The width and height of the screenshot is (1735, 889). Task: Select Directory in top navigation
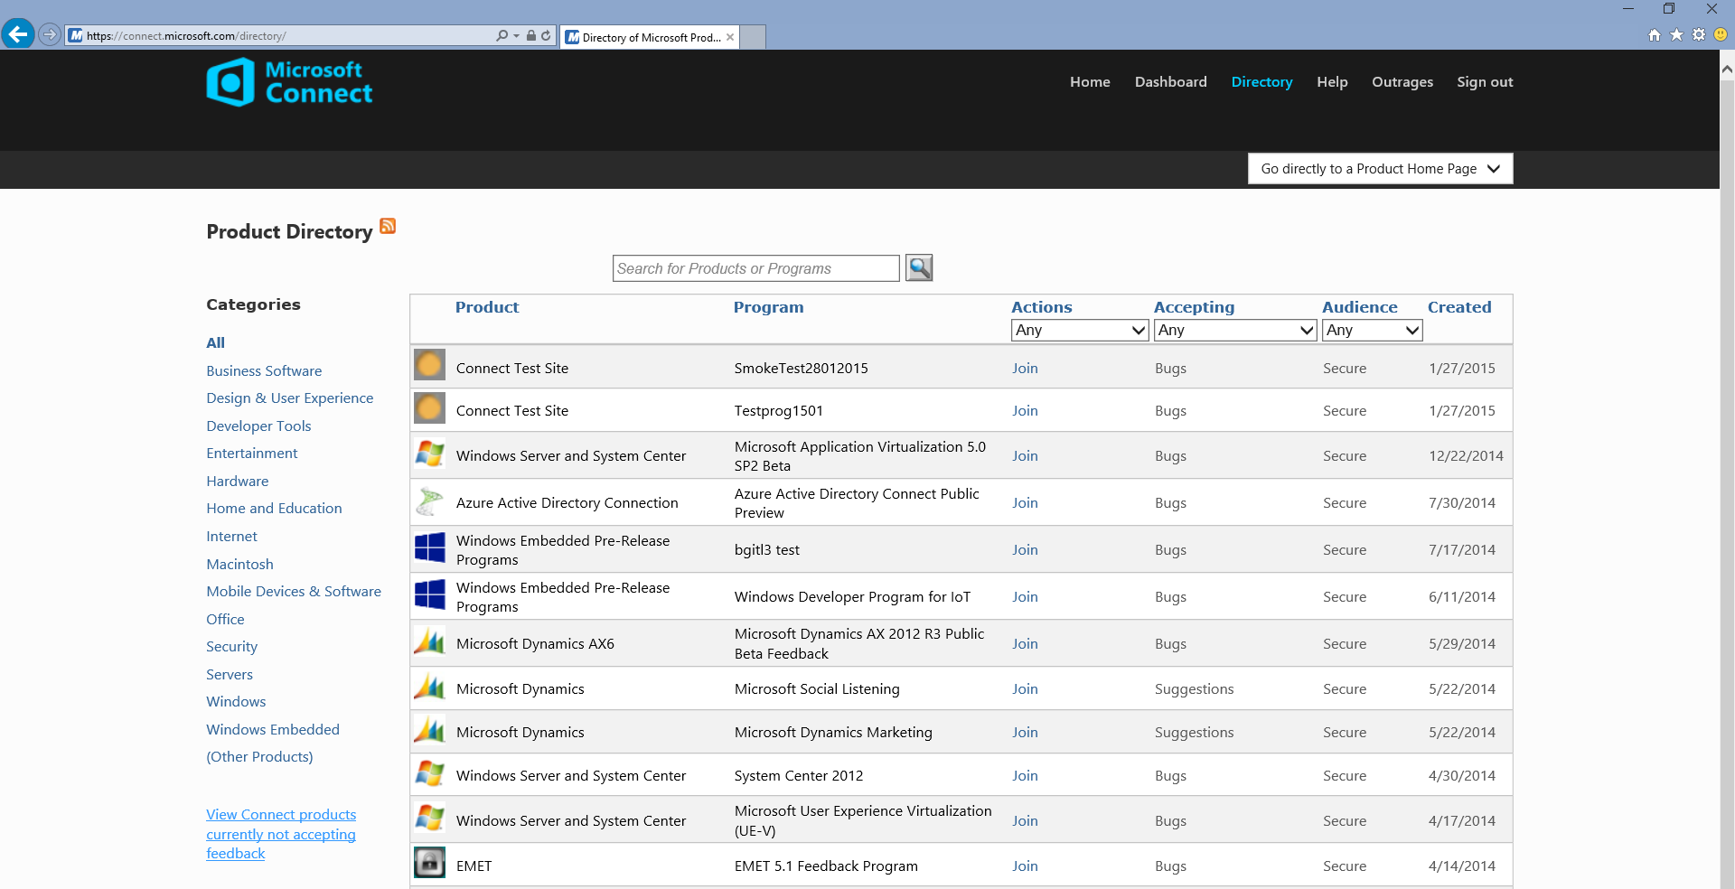click(1261, 82)
